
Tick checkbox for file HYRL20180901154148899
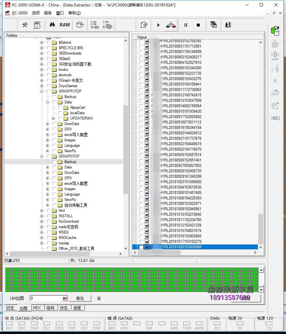coord(141,52)
